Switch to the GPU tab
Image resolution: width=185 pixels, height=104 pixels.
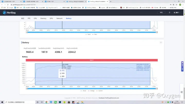click(x=51, y=18)
